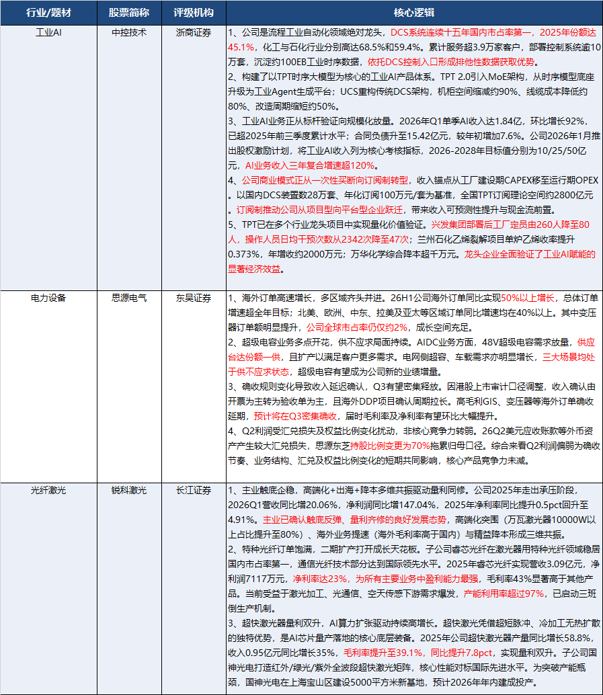The image size is (603, 695).
Task: Click red text 主业已确认触底反弹、量利齐修的良好发展态势
Action: [354, 520]
